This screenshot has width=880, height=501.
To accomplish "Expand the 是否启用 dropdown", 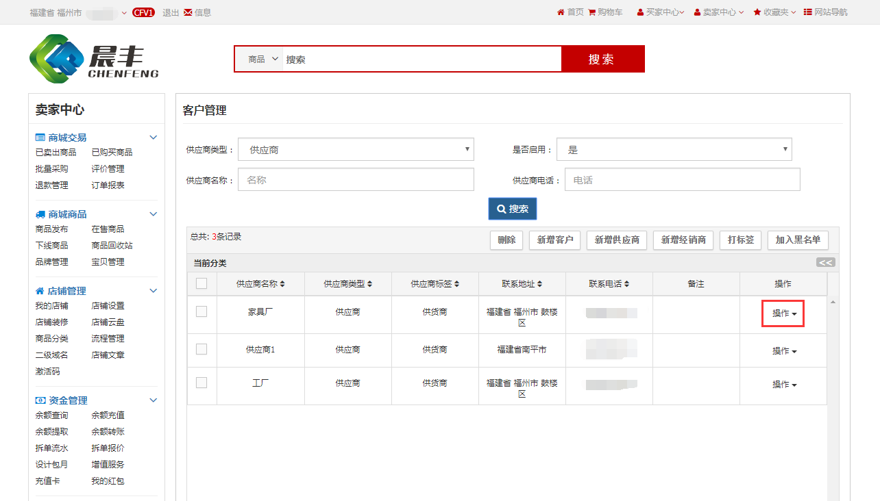I will pos(674,149).
